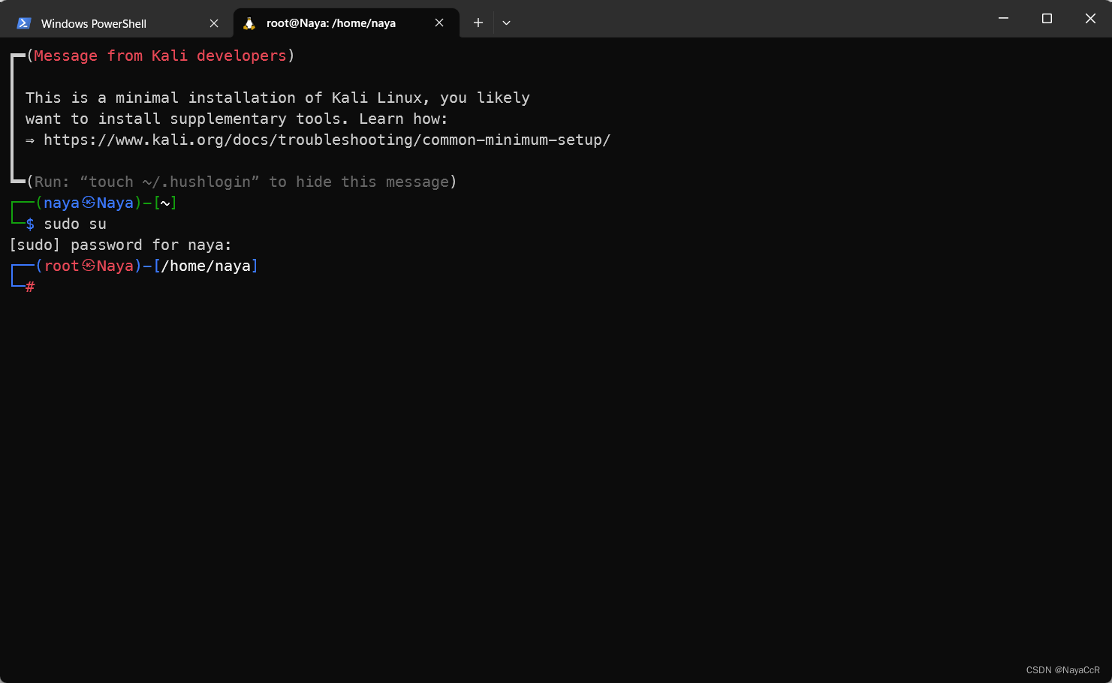Click the PowerShell icon on first tab
The height and width of the screenshot is (683, 1112).
pos(23,23)
